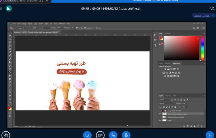The width and height of the screenshot is (216, 138).
Task: Select the Hand tool
Action: 10,96
